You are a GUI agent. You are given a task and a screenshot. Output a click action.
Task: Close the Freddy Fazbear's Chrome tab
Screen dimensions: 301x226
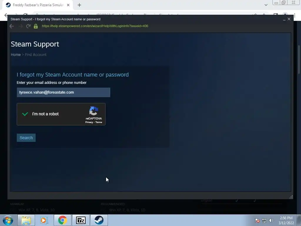pos(68,5)
